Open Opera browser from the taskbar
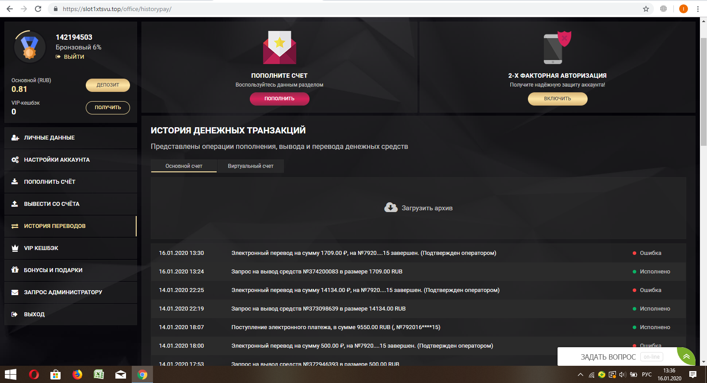This screenshot has height=383, width=707. [34, 375]
